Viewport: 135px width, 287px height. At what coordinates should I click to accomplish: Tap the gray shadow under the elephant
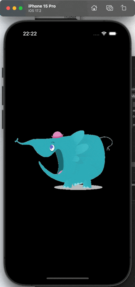[78, 187]
